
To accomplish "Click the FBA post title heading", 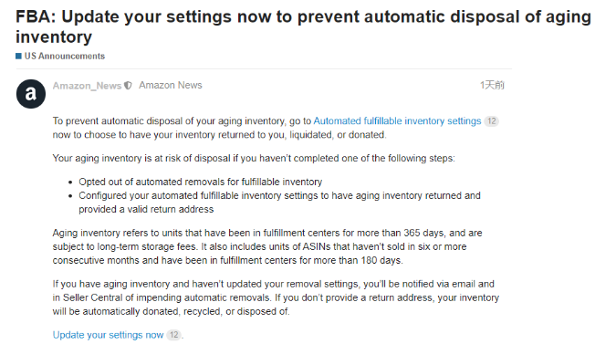I will [x=303, y=26].
